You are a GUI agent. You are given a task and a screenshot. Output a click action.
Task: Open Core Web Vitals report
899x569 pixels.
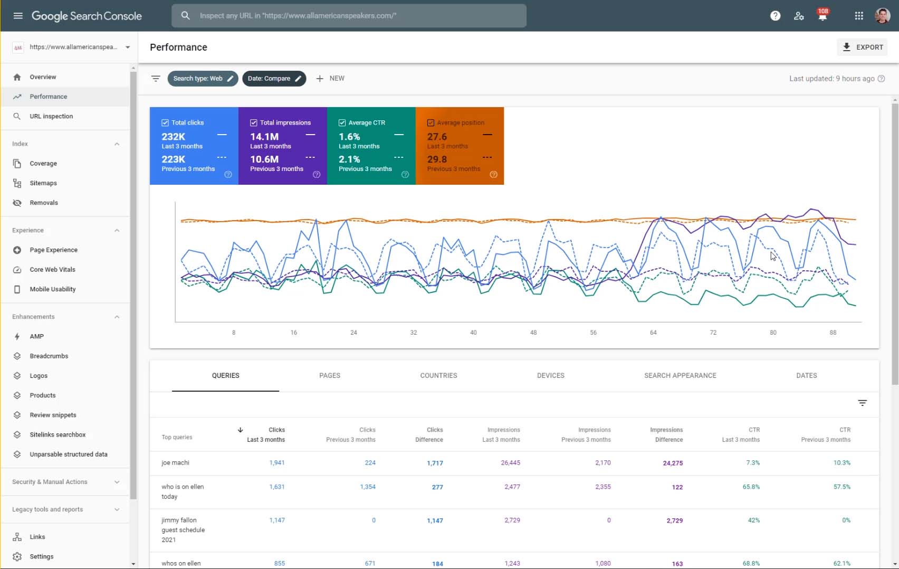click(65, 270)
